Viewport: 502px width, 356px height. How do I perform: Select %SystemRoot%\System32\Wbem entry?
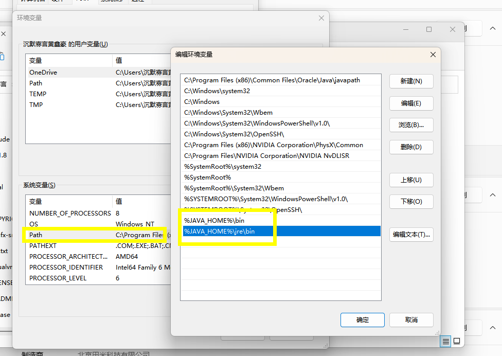[280, 188]
